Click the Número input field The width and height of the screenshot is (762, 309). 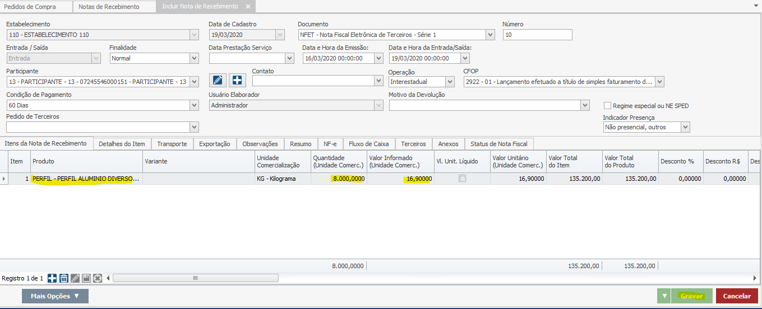pos(537,35)
